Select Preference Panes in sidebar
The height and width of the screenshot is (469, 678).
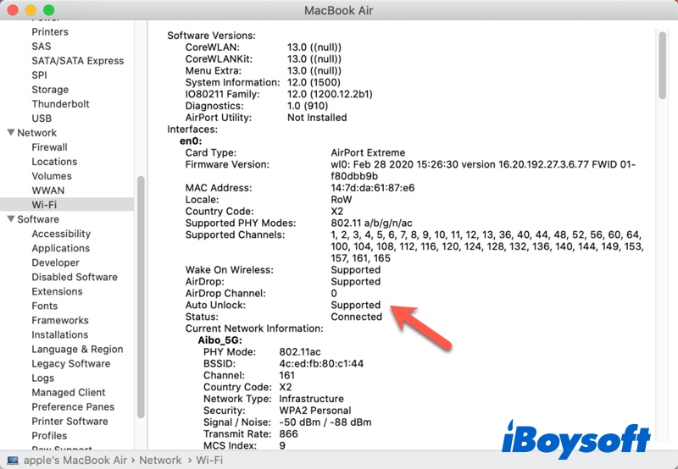[73, 406]
